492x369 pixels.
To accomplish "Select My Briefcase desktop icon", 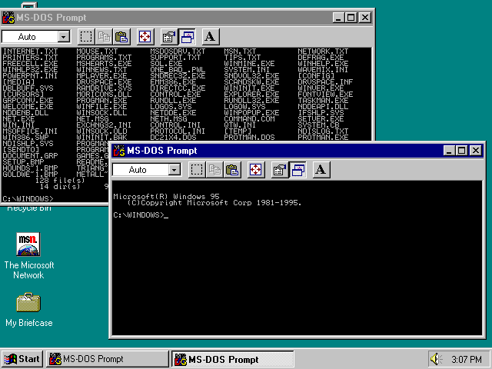I will pyautogui.click(x=29, y=310).
